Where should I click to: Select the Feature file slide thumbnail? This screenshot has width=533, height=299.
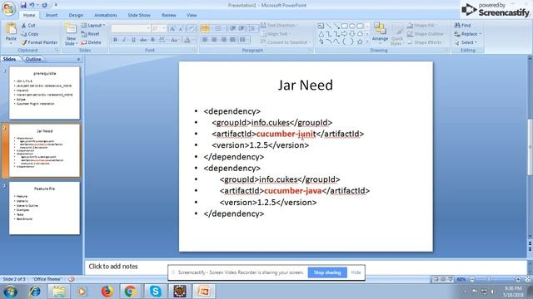pos(44,208)
